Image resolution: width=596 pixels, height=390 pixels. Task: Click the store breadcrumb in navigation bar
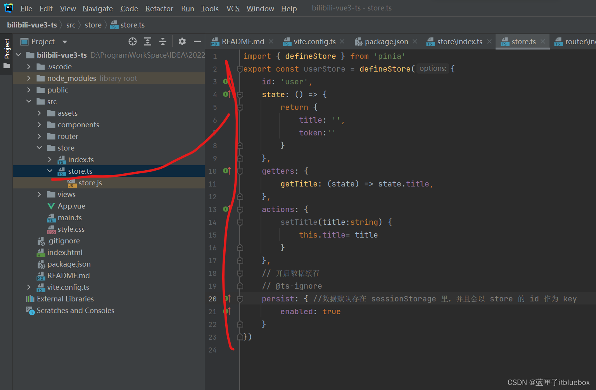coord(93,25)
